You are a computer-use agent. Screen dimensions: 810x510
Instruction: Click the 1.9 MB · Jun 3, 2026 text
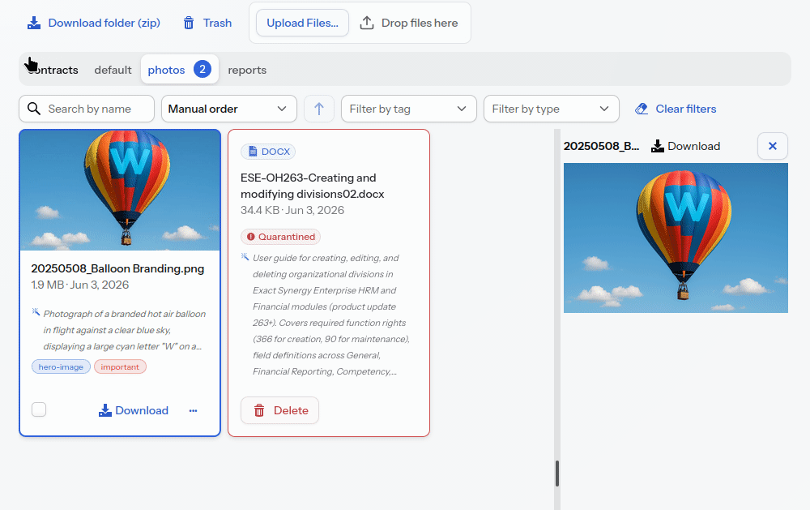click(80, 285)
